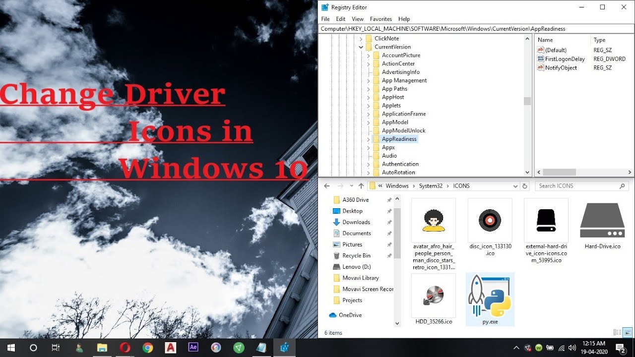Screen dimensions: 635x357
Task: Select the disc_icon_133130.ico file
Action: [x=490, y=227]
